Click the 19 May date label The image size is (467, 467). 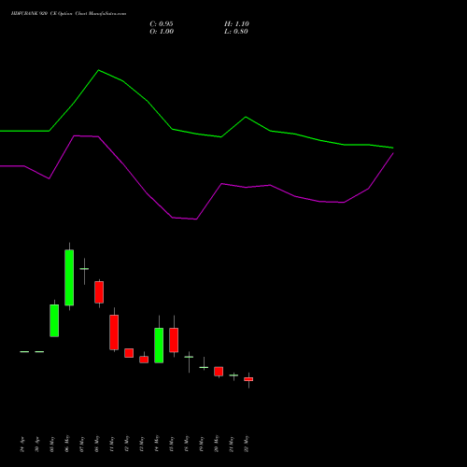pyautogui.click(x=202, y=444)
